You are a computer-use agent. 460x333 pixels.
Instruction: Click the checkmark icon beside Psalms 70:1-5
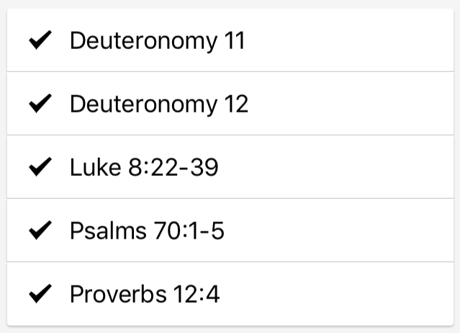(40, 231)
